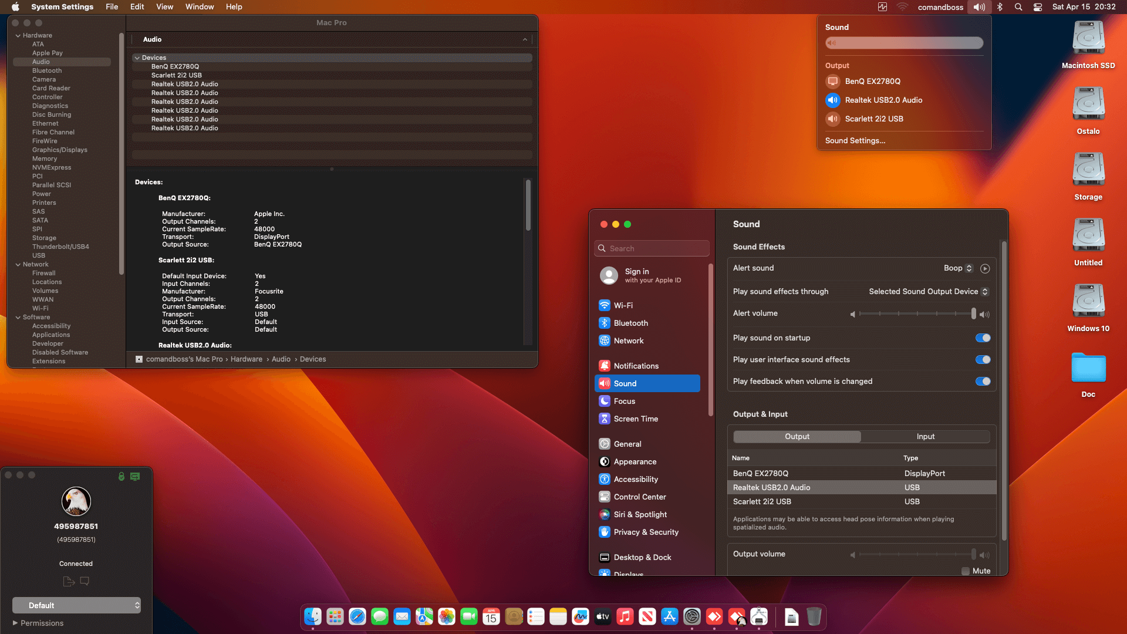
Task: Click Sound Settings... in the sound popup
Action: [x=855, y=141]
